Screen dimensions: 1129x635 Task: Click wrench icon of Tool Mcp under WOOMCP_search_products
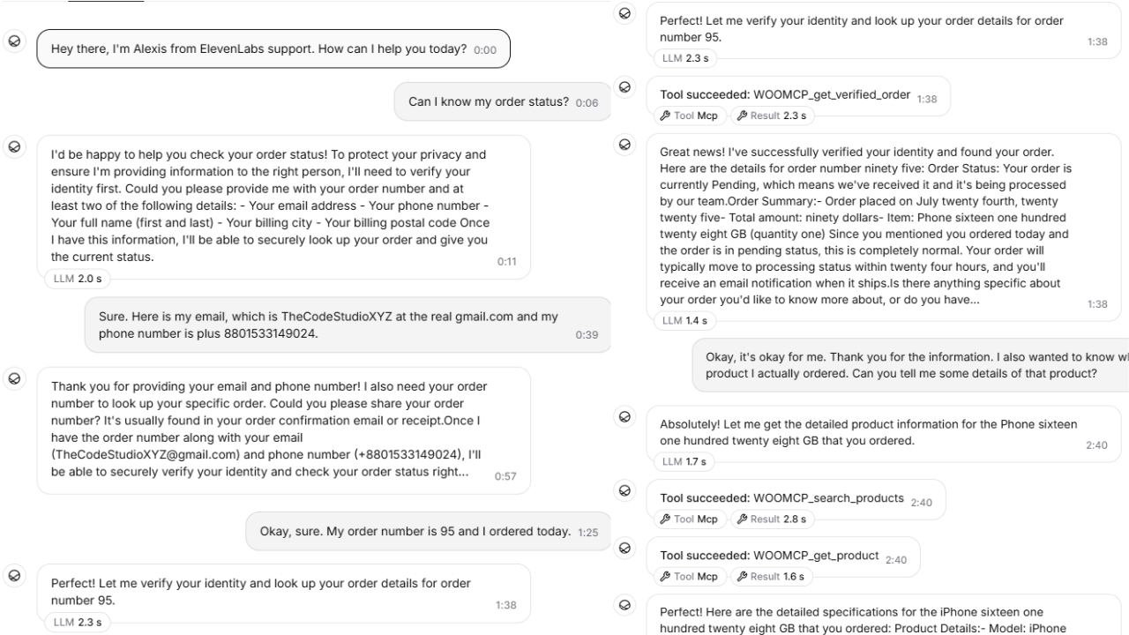[666, 519]
